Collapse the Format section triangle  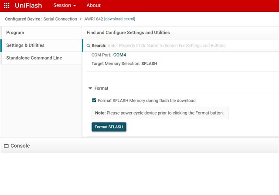coord(90,88)
